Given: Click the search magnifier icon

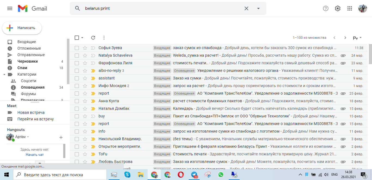Looking at the screenshot, I should pos(78,8).
